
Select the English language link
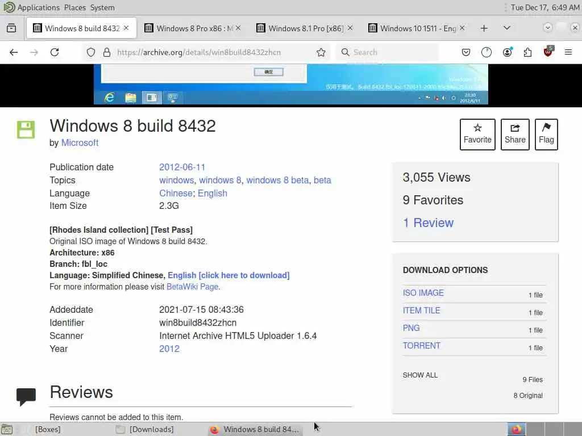point(213,193)
